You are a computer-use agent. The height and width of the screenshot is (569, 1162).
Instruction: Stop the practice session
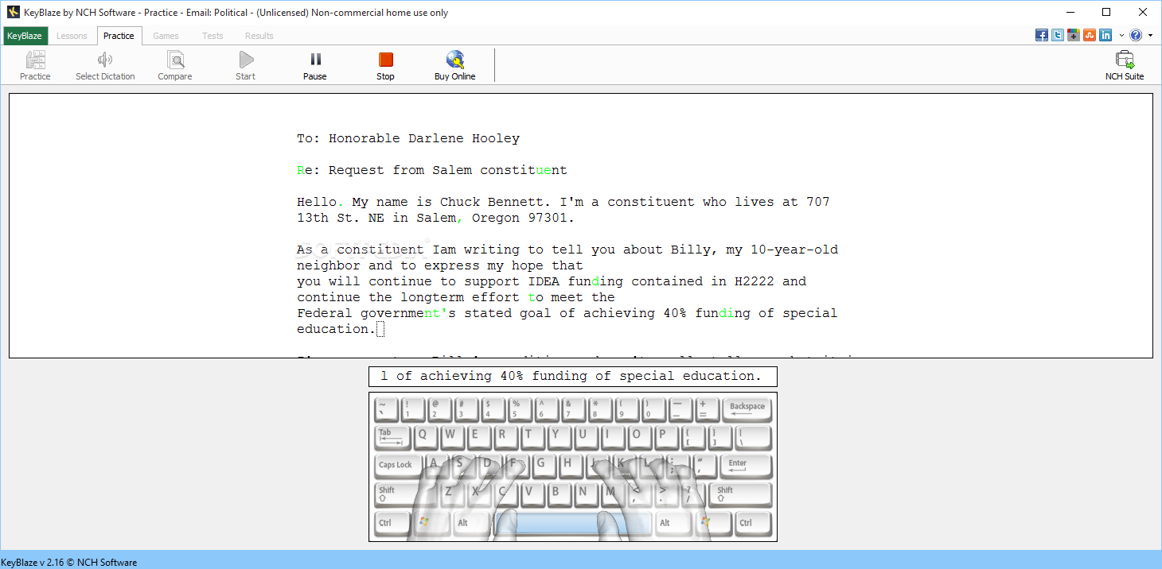tap(385, 65)
